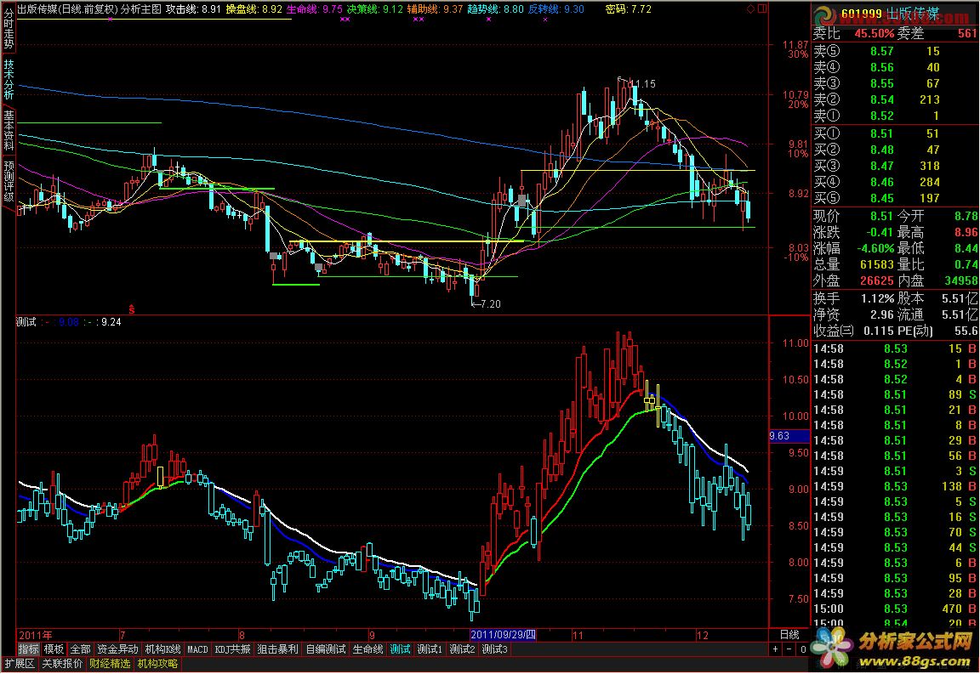Click the 出版传媒 stock name in quote panel
Screen dimensions: 980x674
(913, 14)
